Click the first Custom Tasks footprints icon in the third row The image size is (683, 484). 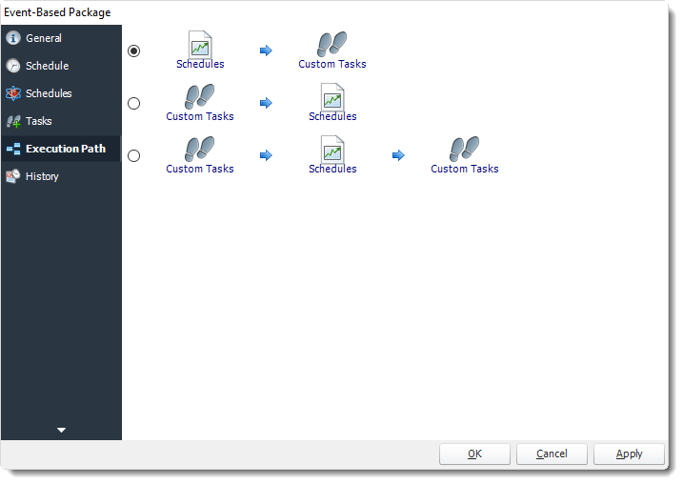[x=199, y=149]
